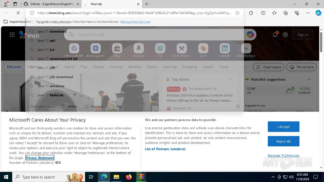Select suggestion java 11 features
The image size is (324, 182).
tap(134, 95)
